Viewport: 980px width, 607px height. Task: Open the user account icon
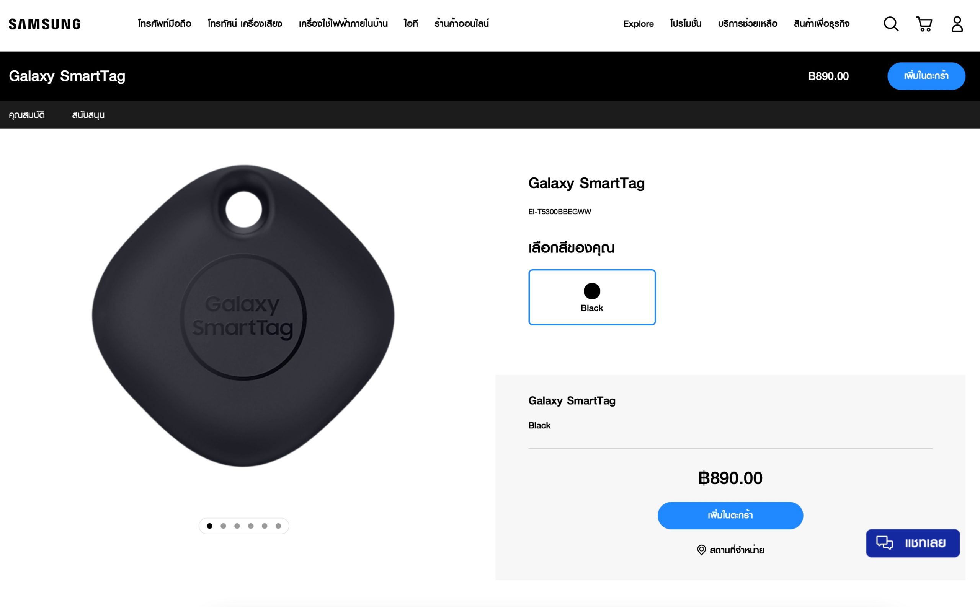tap(957, 24)
